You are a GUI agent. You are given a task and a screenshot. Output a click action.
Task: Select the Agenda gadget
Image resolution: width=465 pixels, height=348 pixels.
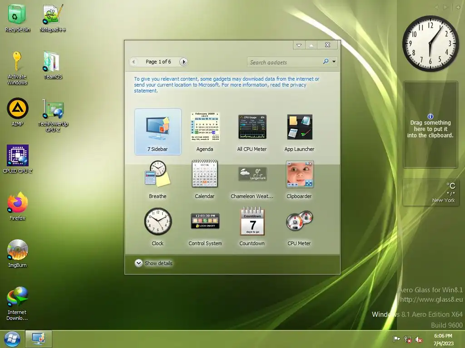tap(205, 132)
